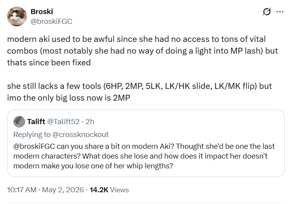
Task: Click the Grok slashed-circle icon
Action: click(x=267, y=12)
